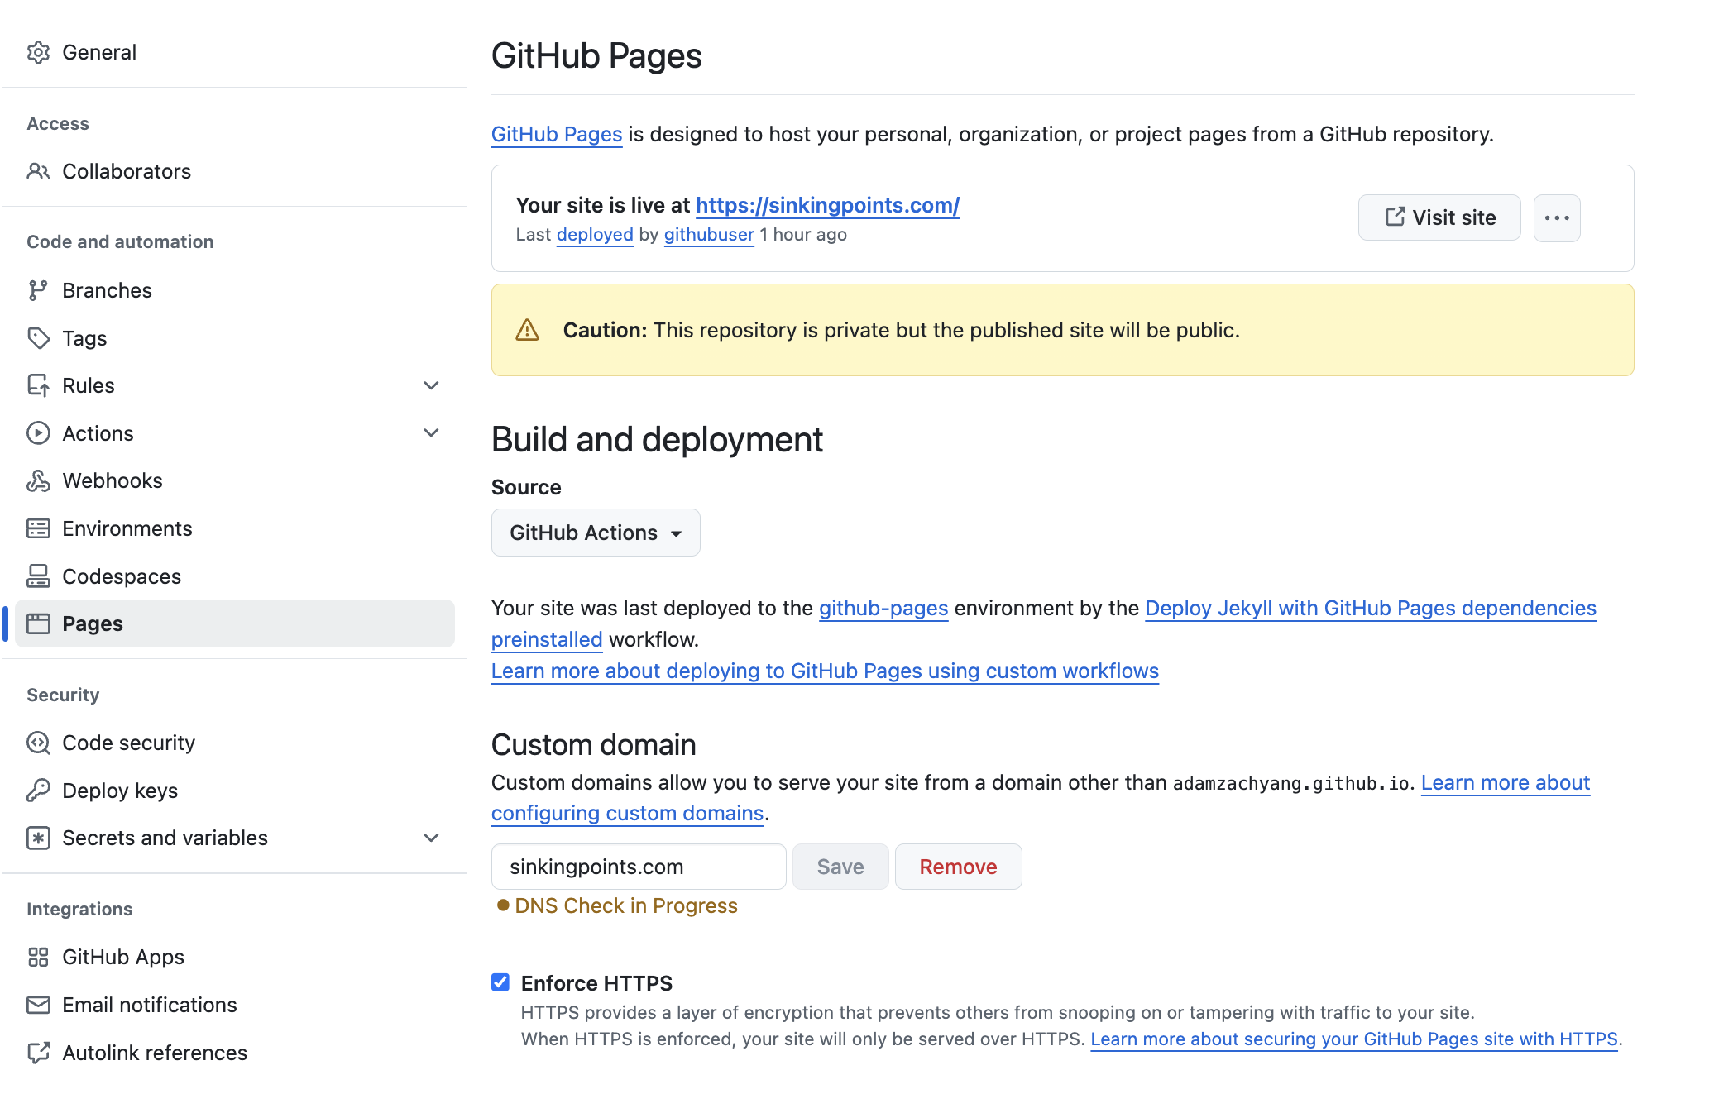Click the sinkingpoints.com custom domain field
Image resolution: width=1714 pixels, height=1094 pixels.
click(637, 867)
